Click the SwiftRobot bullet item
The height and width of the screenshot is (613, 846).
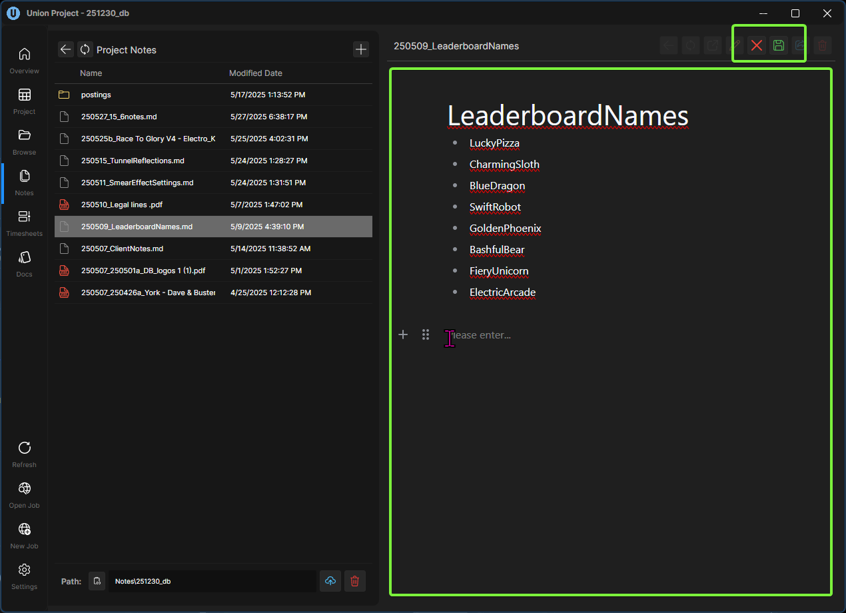(495, 207)
